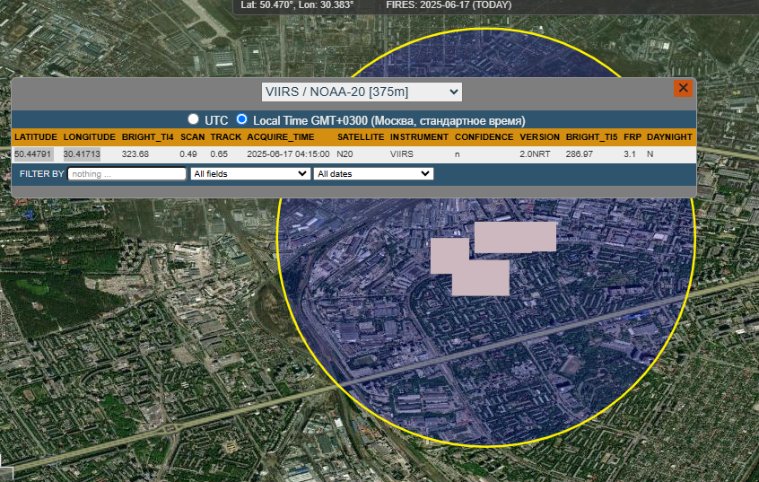
Task: Sort by BRIGHT_TI4 column header
Action: pos(148,137)
